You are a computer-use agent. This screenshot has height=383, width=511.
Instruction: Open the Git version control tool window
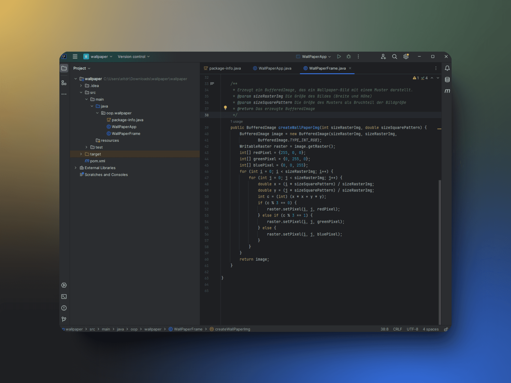[x=64, y=319]
